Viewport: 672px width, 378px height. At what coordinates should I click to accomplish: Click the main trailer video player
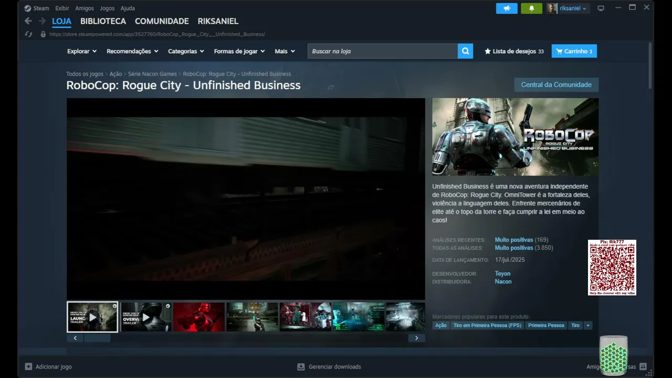tap(246, 199)
